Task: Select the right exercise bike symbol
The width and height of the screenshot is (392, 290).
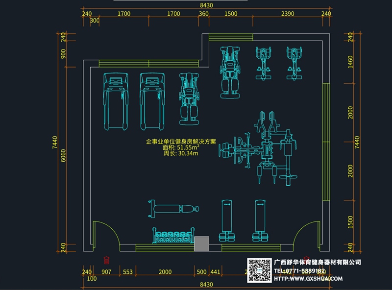Action: 294,64
